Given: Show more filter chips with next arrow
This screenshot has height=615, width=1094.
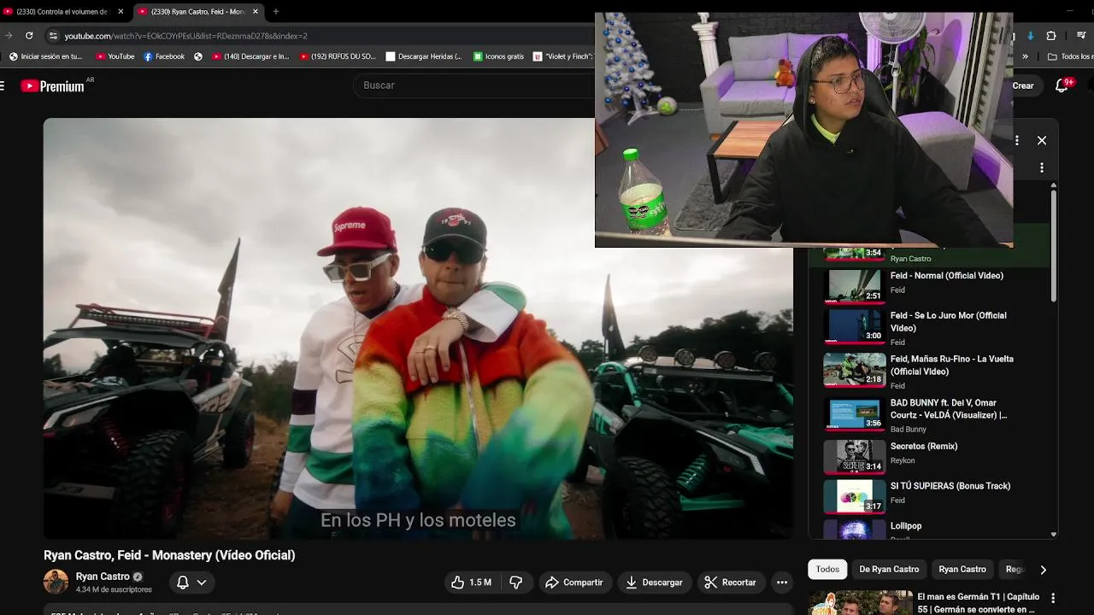Looking at the screenshot, I should point(1043,570).
